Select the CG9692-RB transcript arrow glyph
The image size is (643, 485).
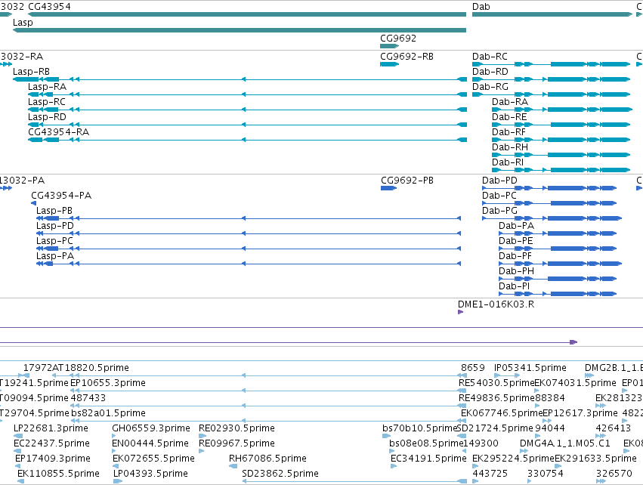(x=390, y=64)
